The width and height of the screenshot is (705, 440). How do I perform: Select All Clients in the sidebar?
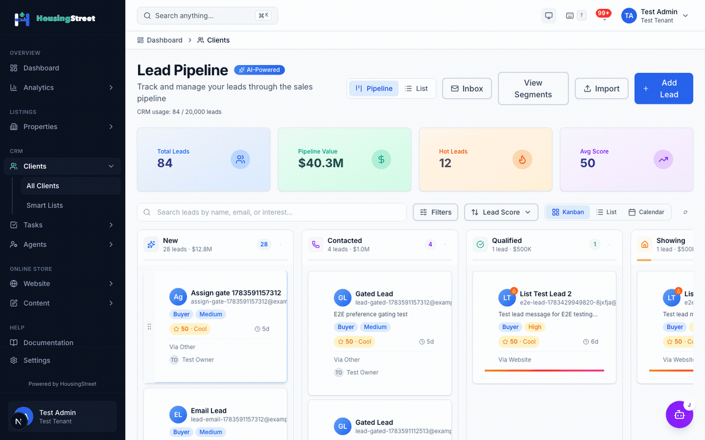[70, 186]
